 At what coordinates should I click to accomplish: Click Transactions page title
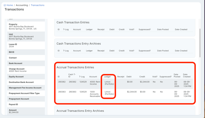coord(14,10)
